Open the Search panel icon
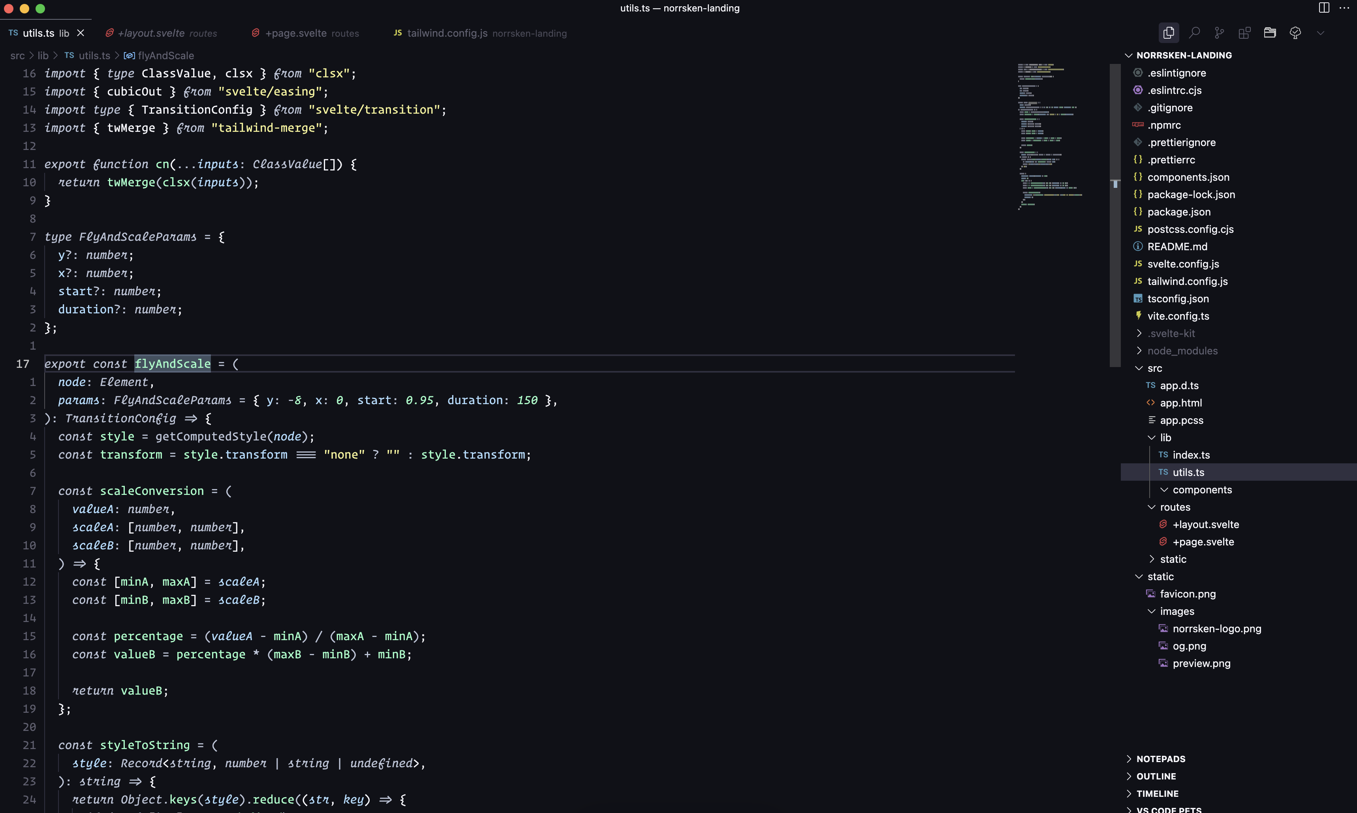 coord(1194,33)
